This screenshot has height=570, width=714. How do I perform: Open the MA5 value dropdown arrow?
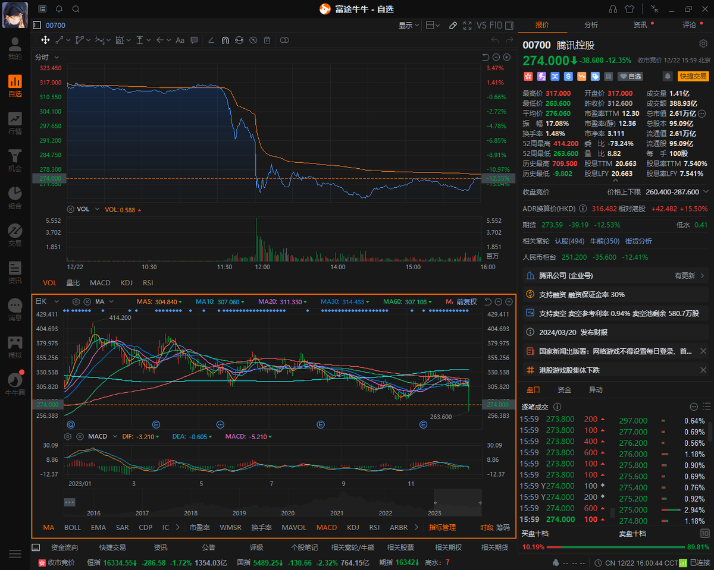[x=181, y=302]
